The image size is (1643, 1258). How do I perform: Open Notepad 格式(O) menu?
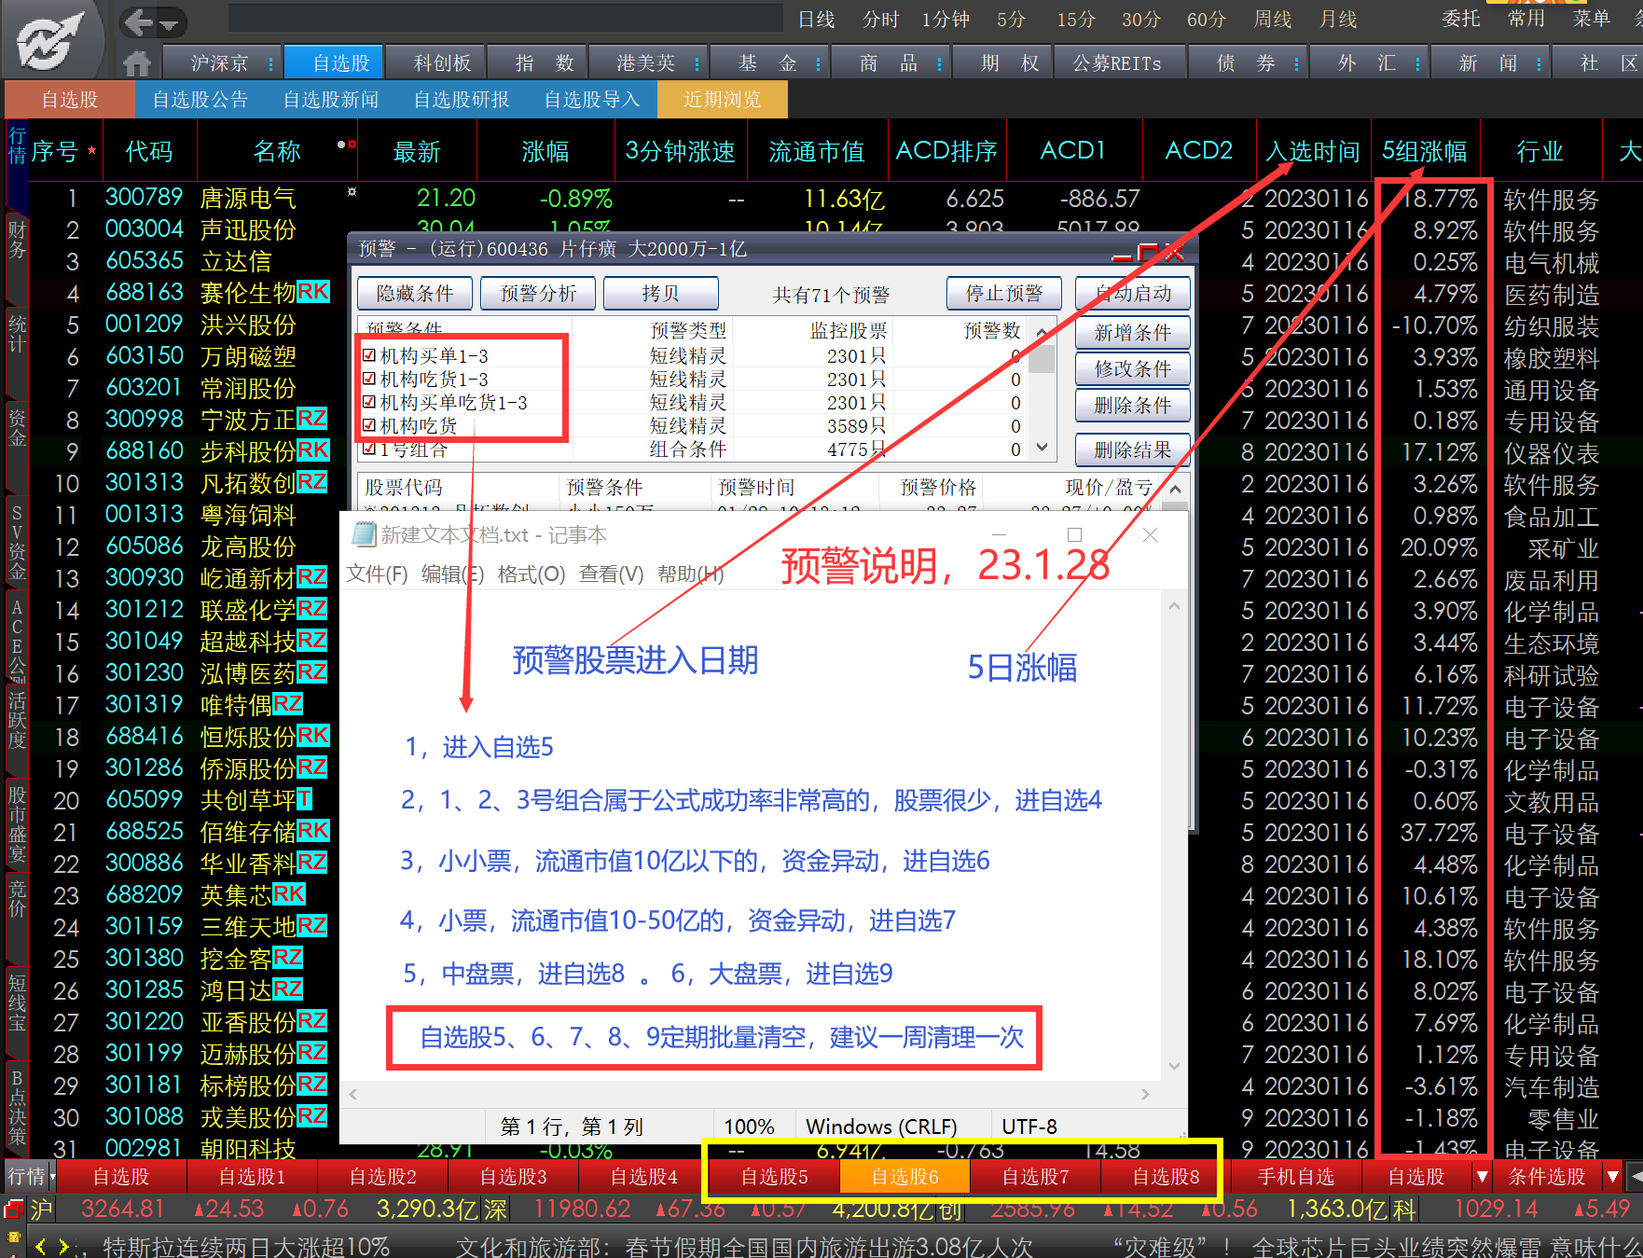coord(532,574)
